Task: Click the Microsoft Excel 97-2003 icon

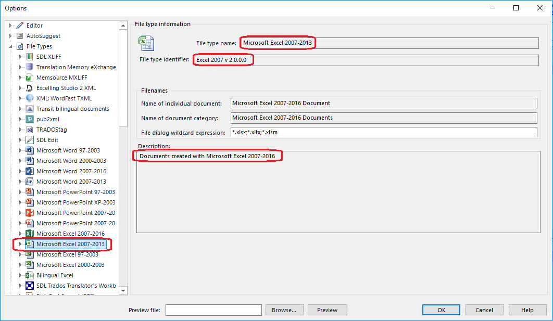Action: coord(30,254)
